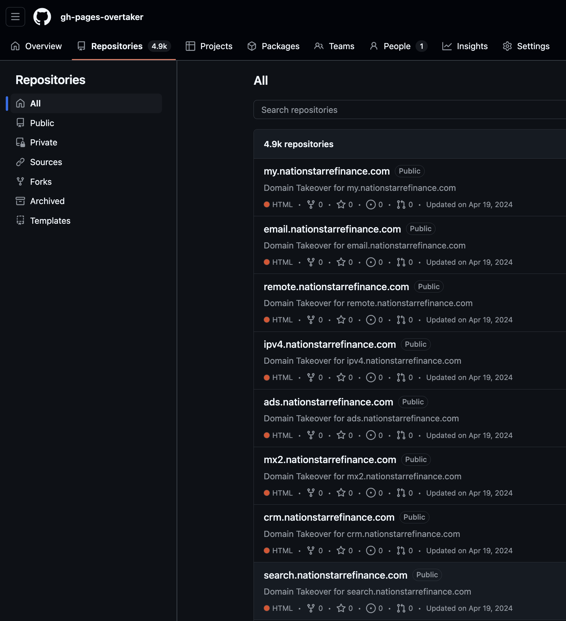This screenshot has height=621, width=566.
Task: Click pull requests icon for crm.nationstarrefinance.com
Action: click(401, 550)
